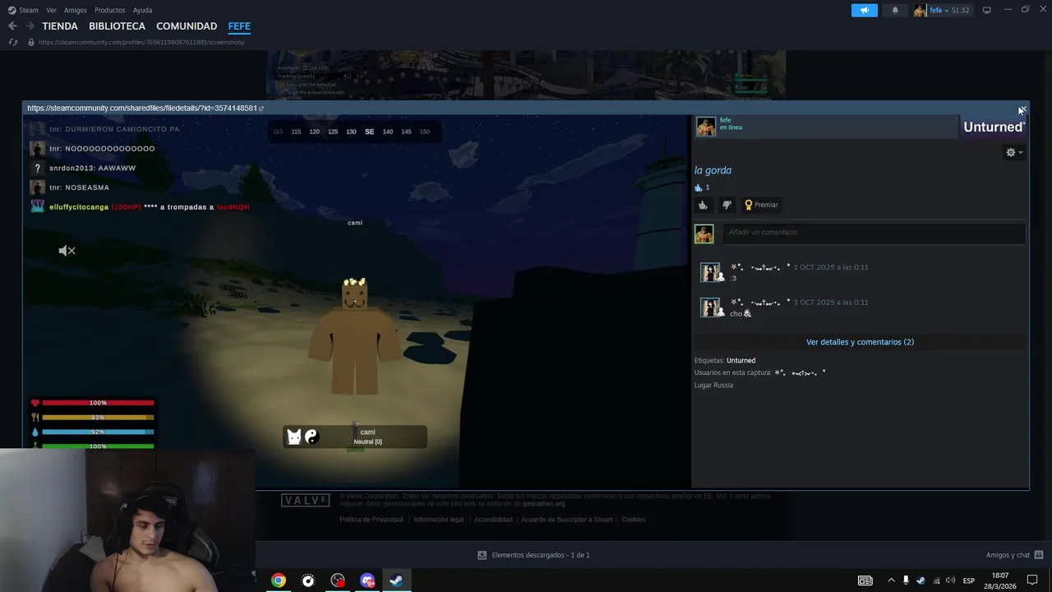Open Ver detalles y comentarios (2)
The height and width of the screenshot is (592, 1052).
[x=860, y=342]
